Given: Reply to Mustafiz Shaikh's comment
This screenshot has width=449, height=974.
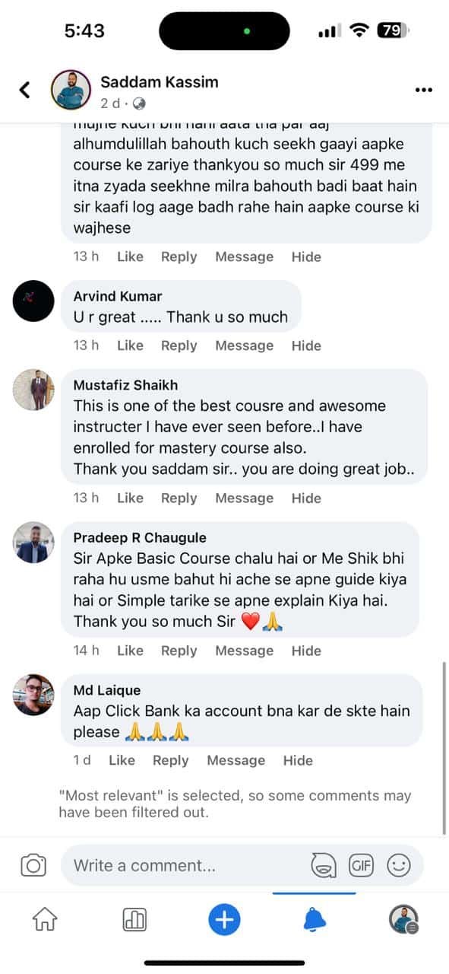Looking at the screenshot, I should (x=179, y=498).
